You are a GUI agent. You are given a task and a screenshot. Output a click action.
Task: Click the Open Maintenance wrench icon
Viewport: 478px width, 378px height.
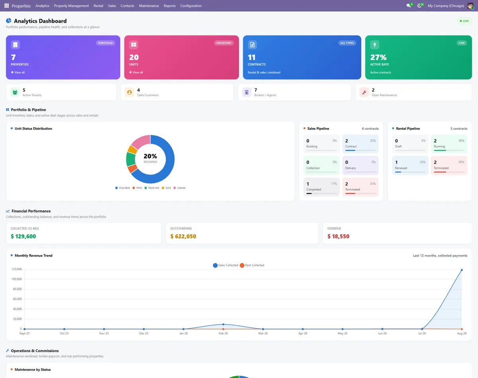pos(364,92)
